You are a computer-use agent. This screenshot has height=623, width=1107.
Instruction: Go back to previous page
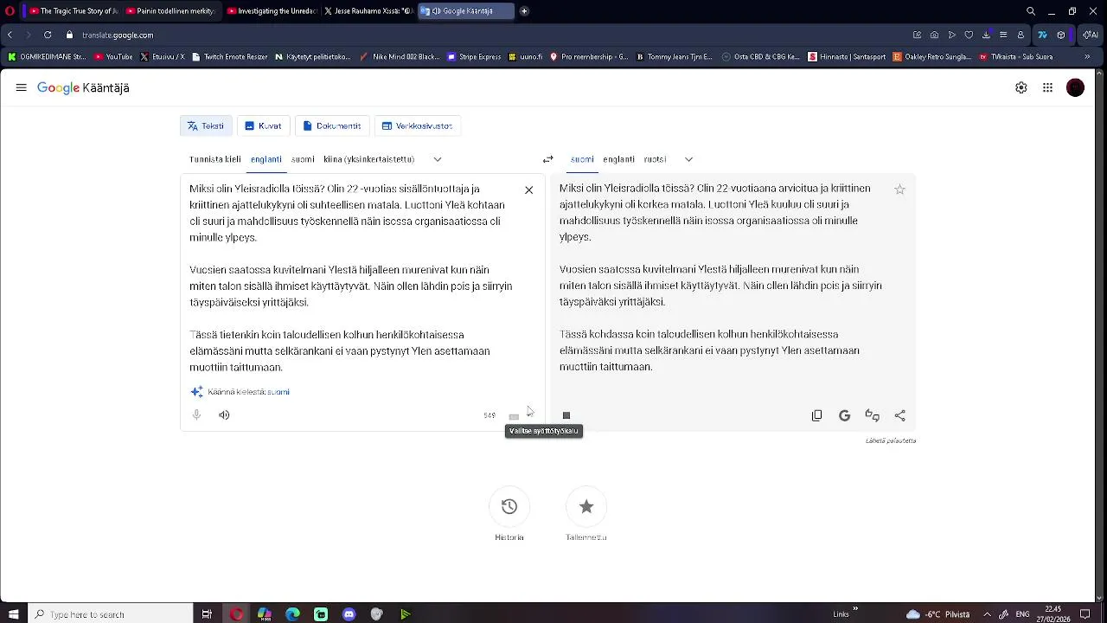point(10,35)
